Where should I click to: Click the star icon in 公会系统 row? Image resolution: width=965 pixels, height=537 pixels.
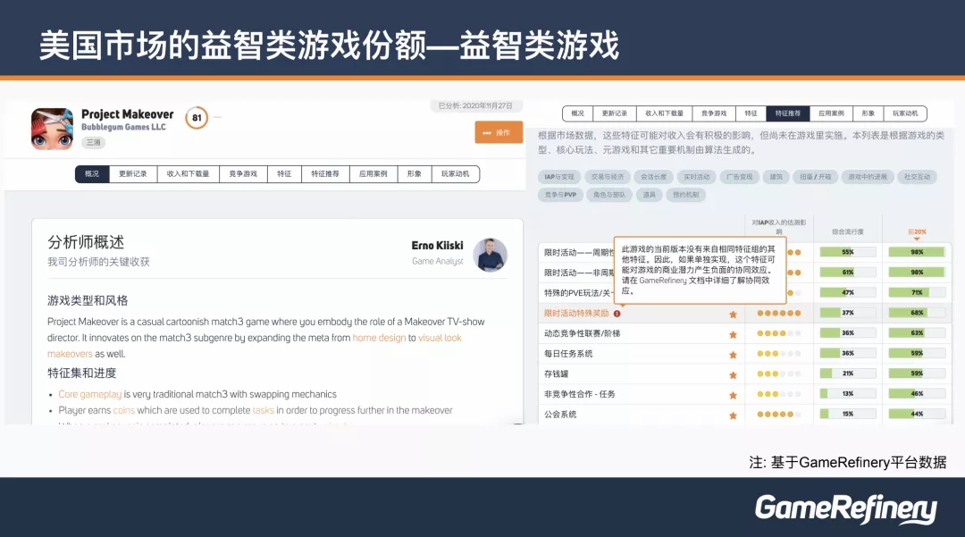[733, 415]
